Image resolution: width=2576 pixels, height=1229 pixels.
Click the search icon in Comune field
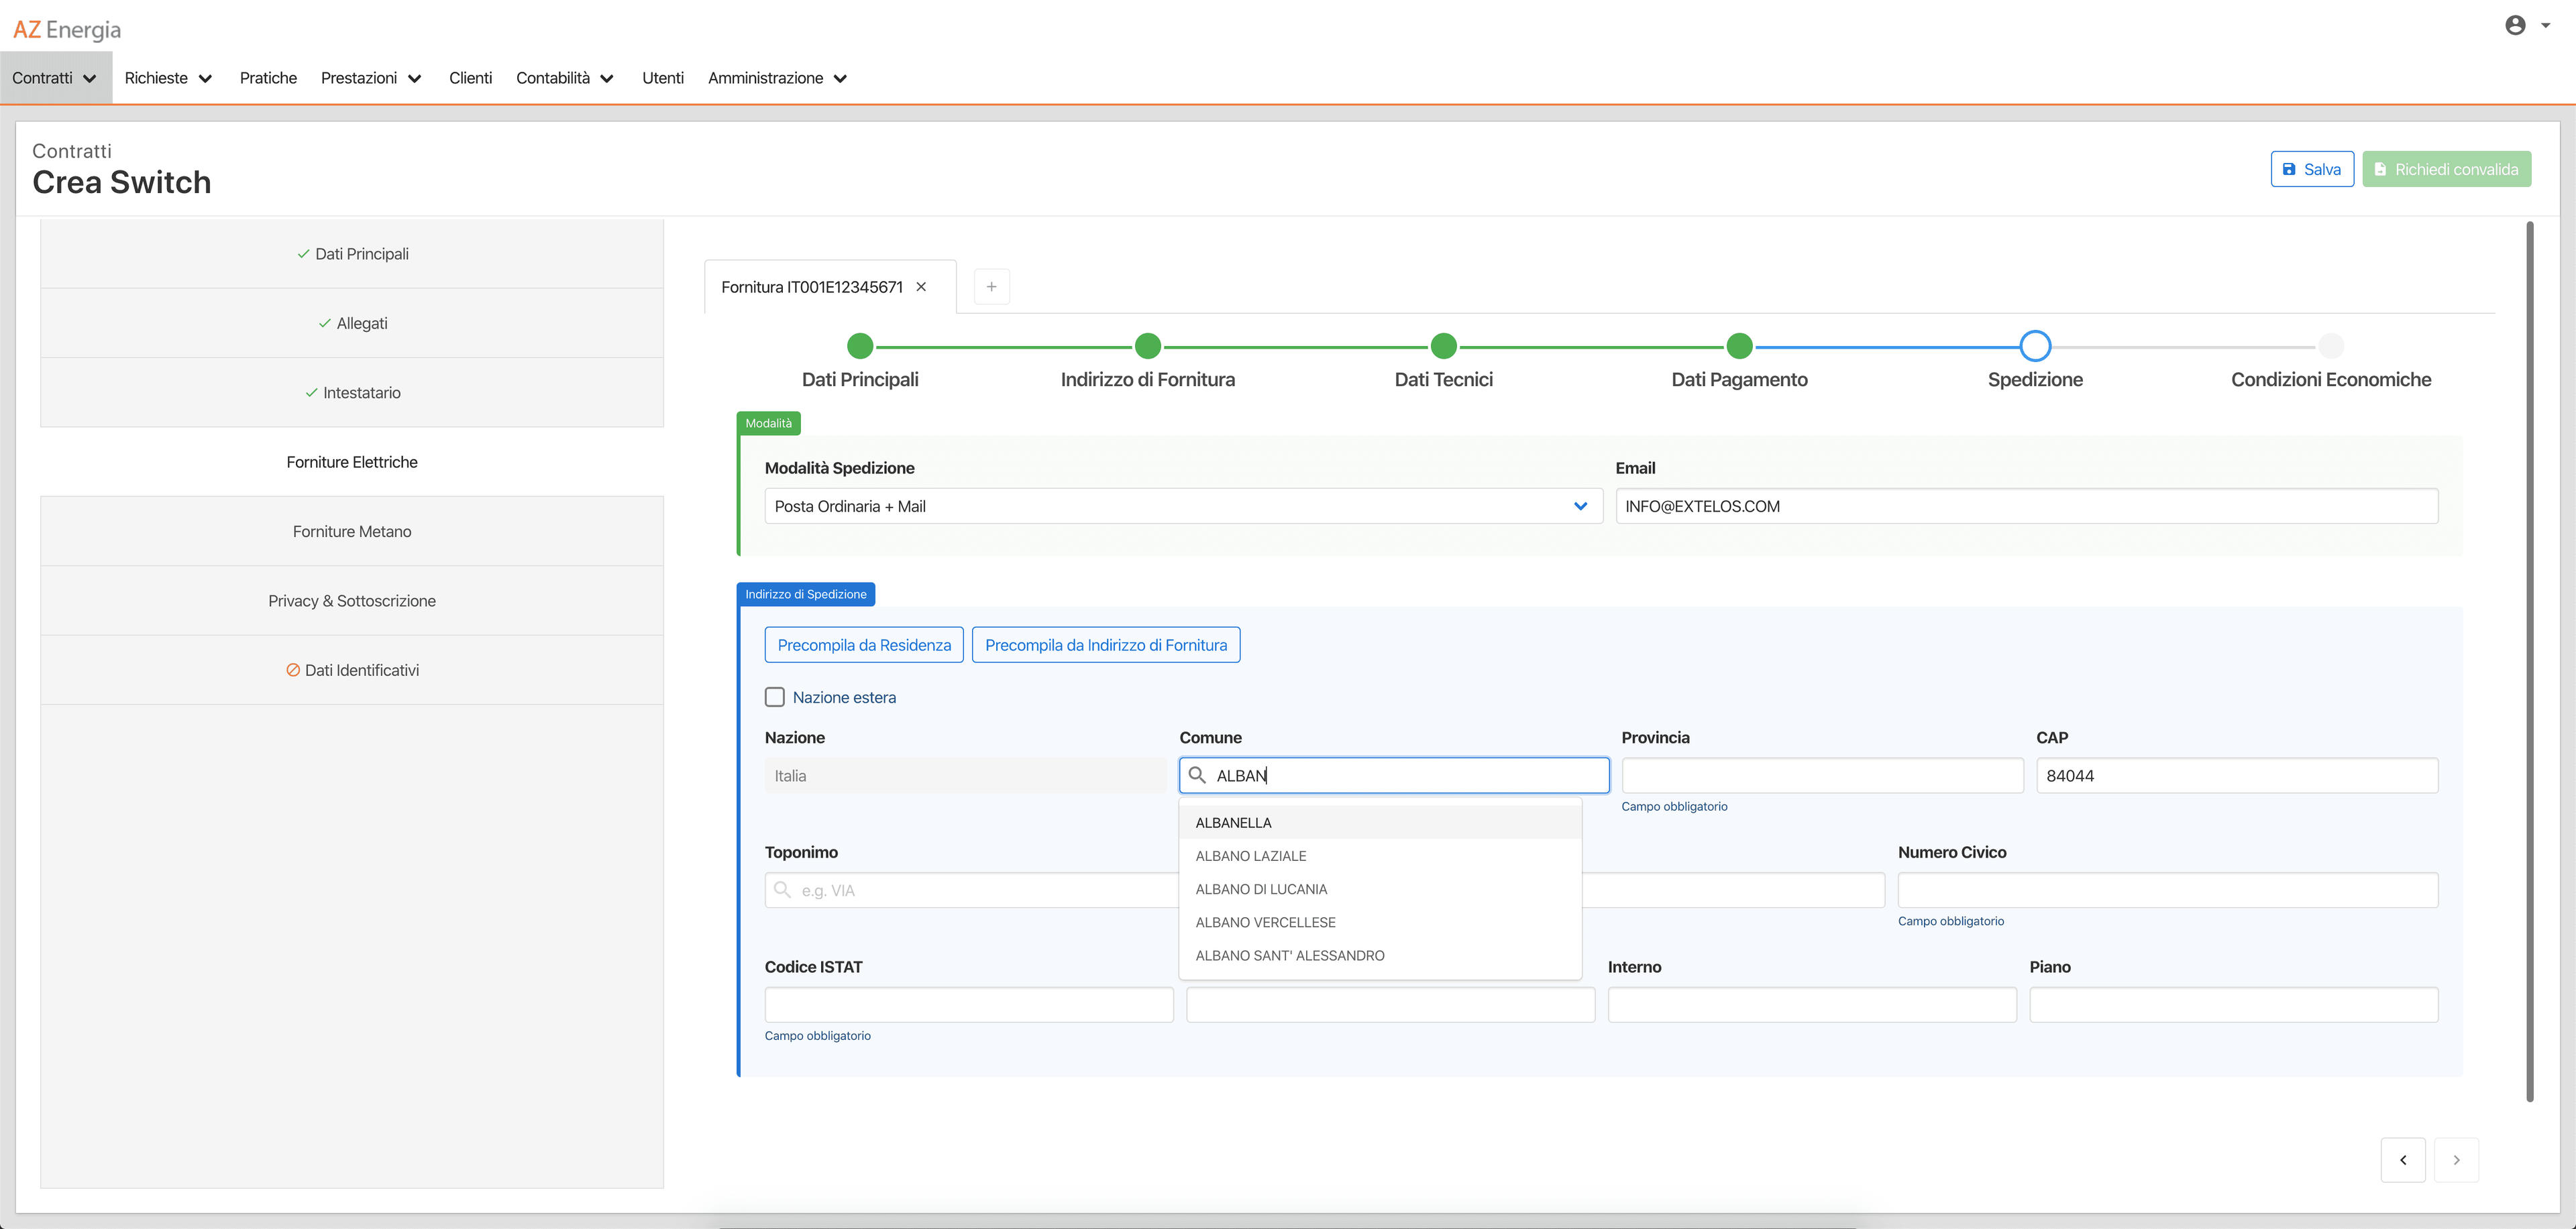point(1197,775)
